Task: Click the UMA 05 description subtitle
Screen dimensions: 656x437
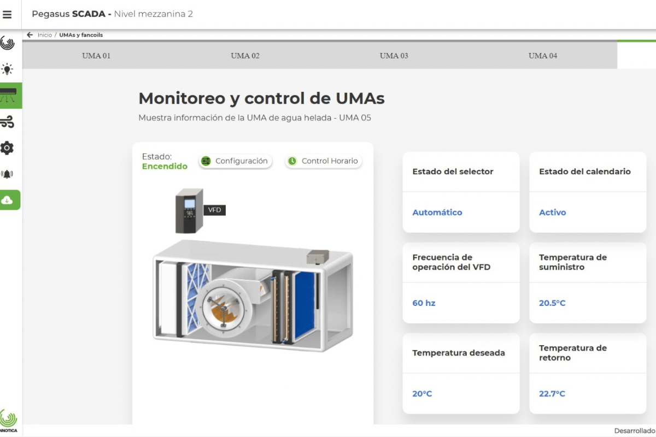Action: (255, 117)
